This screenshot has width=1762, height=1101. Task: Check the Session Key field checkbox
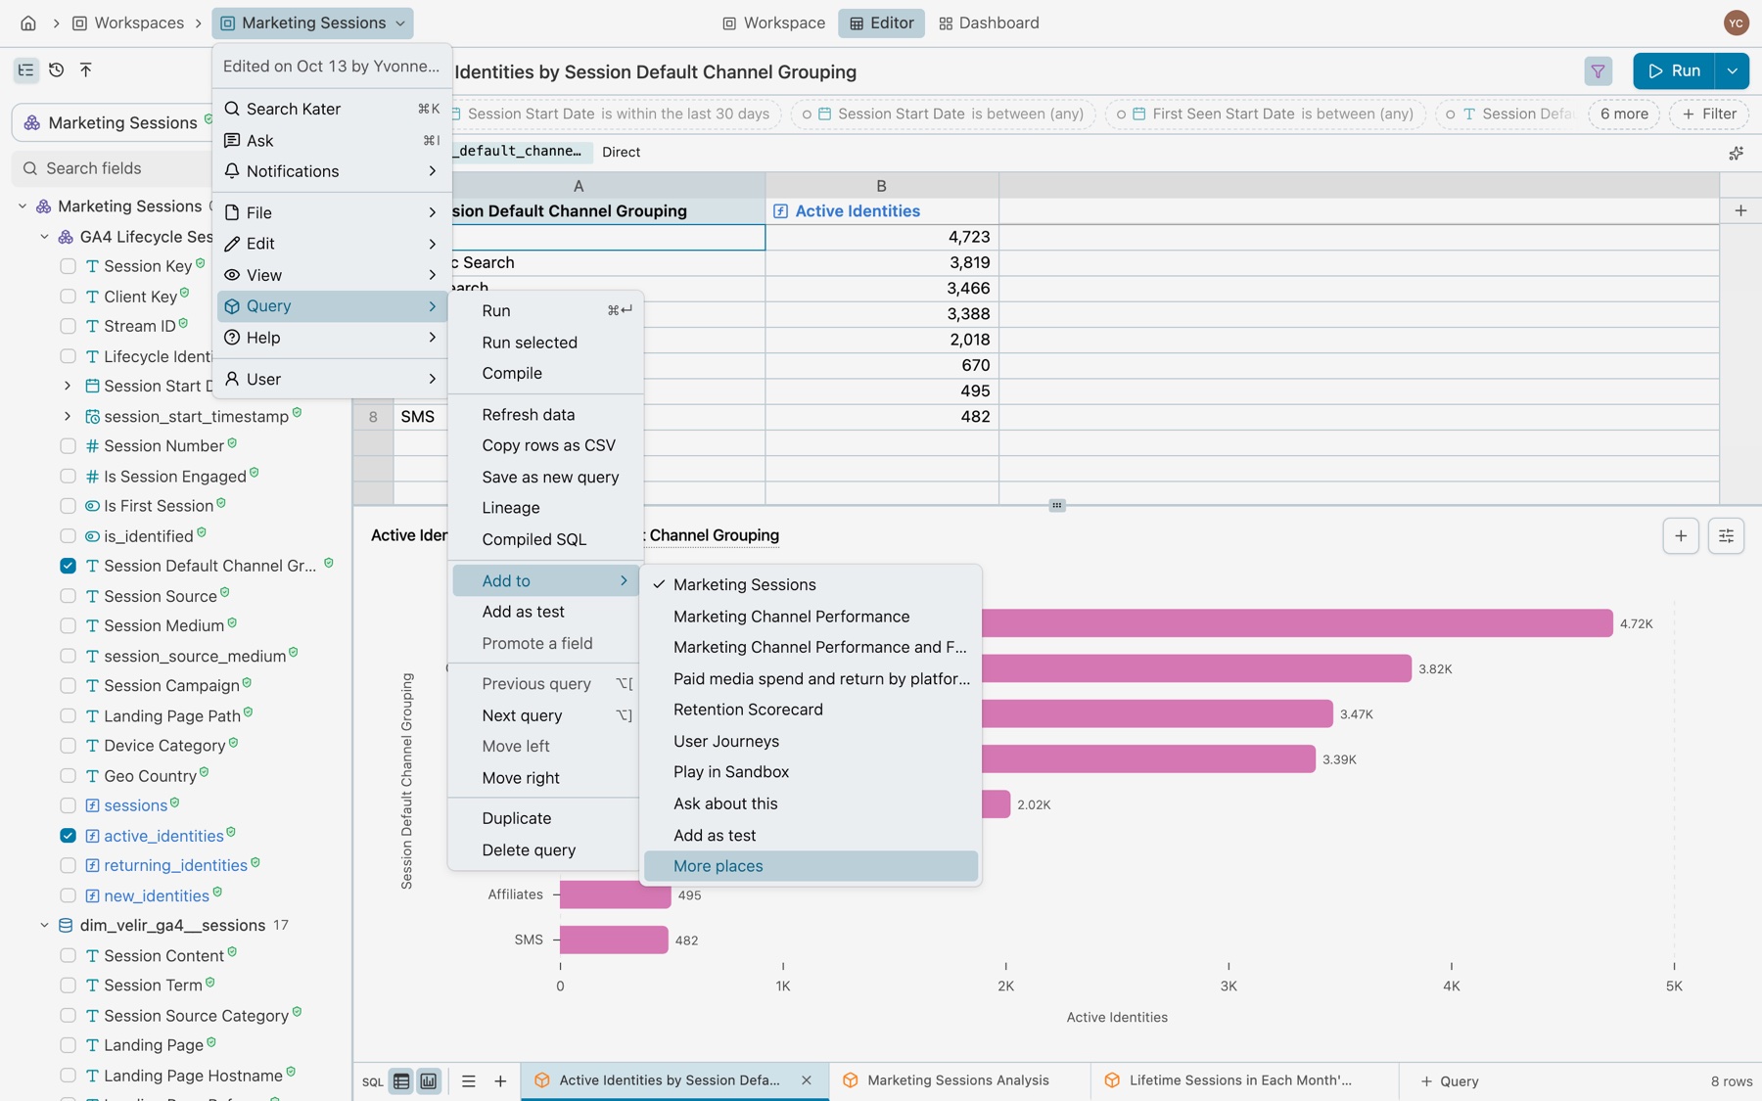68,266
